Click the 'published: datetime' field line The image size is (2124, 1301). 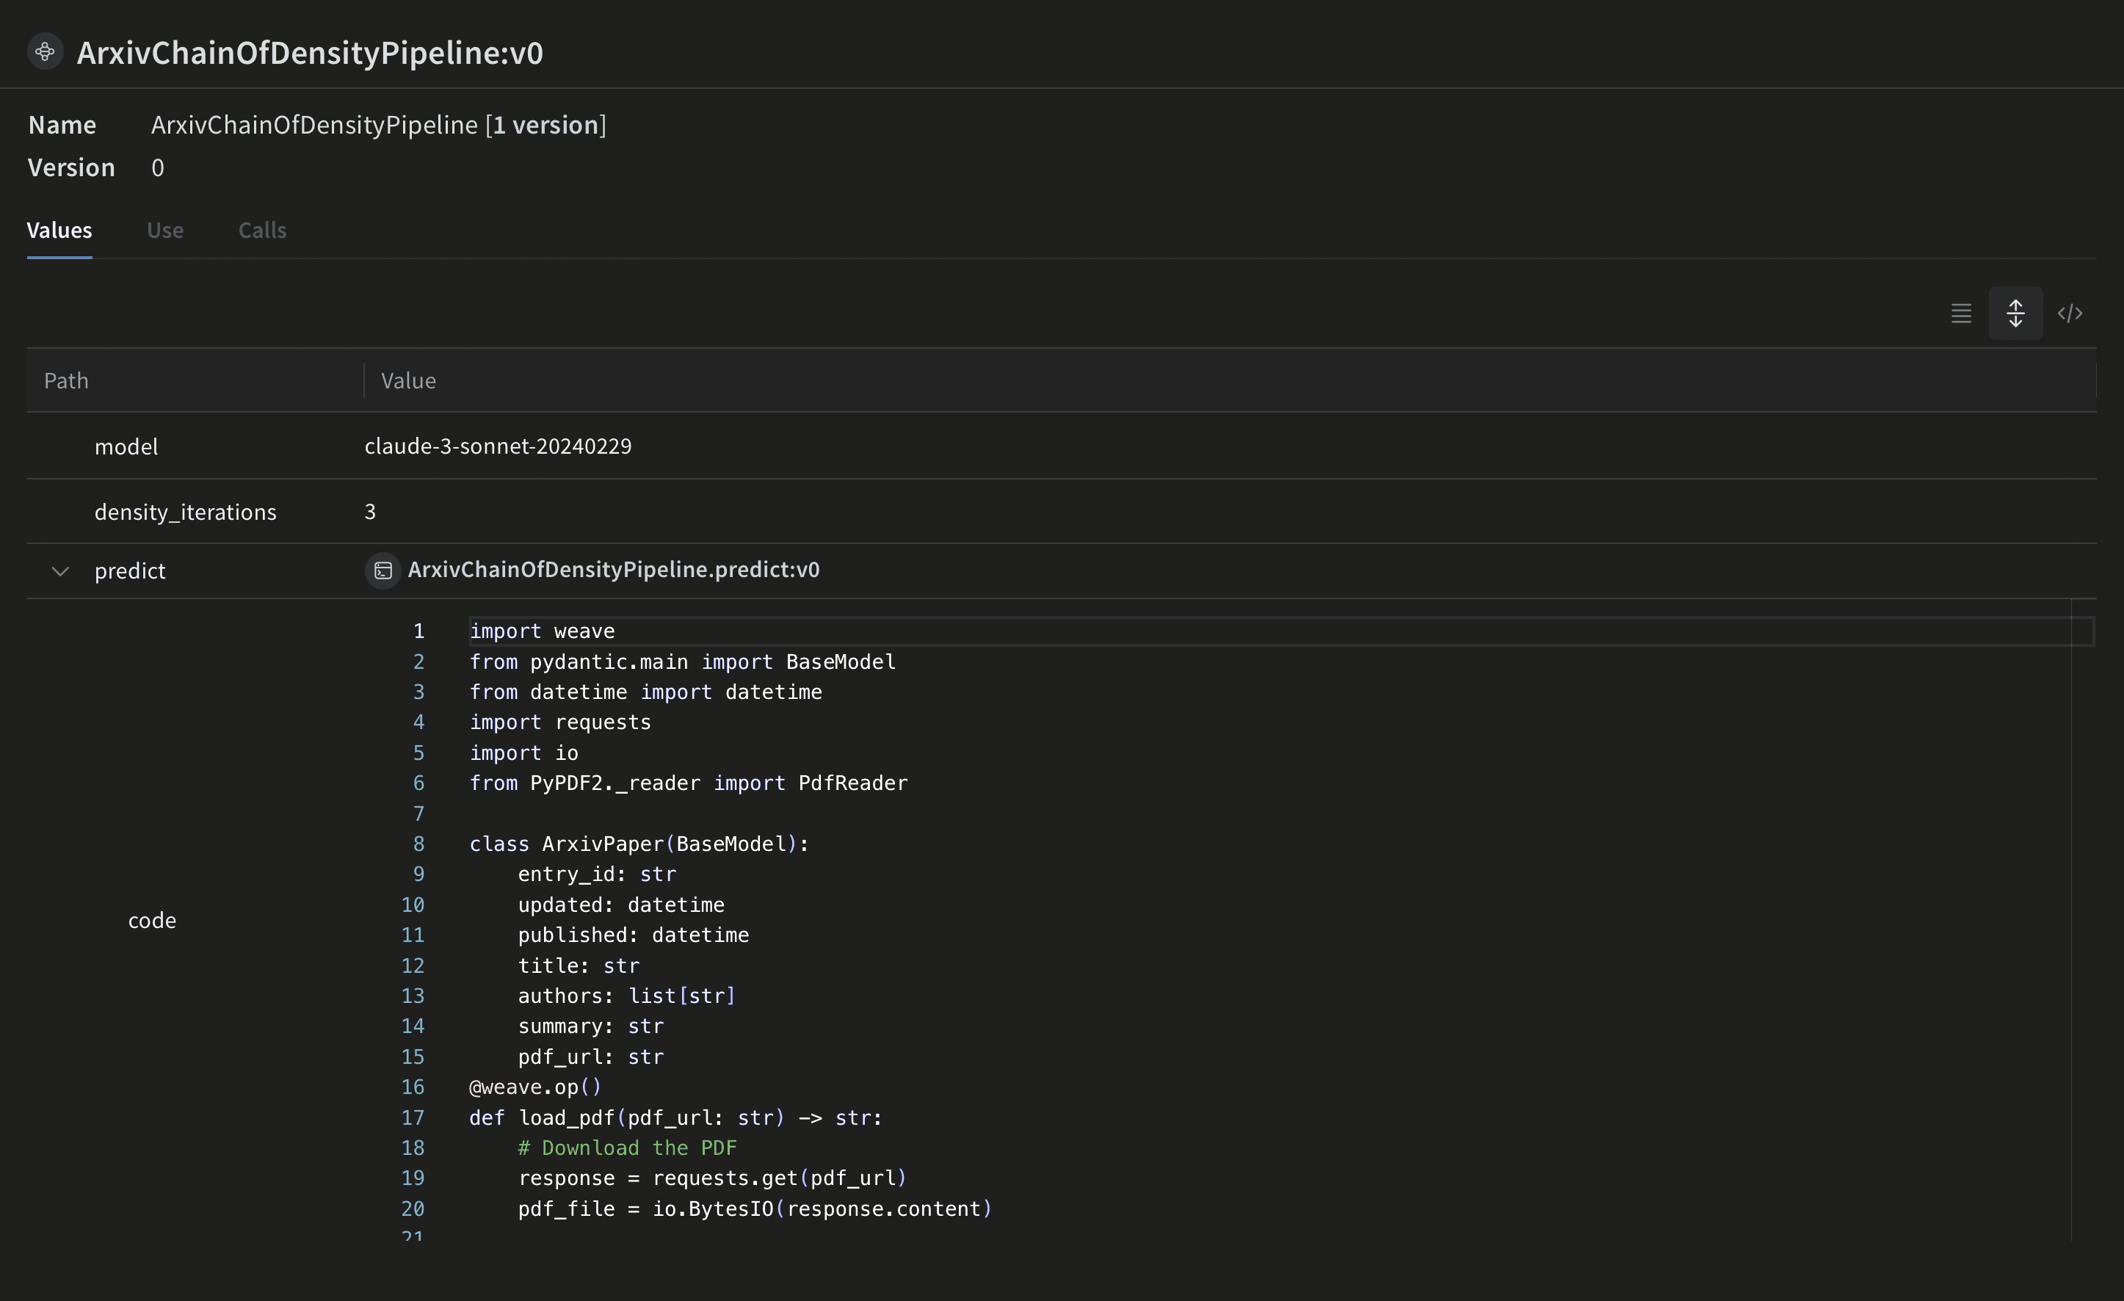click(634, 935)
